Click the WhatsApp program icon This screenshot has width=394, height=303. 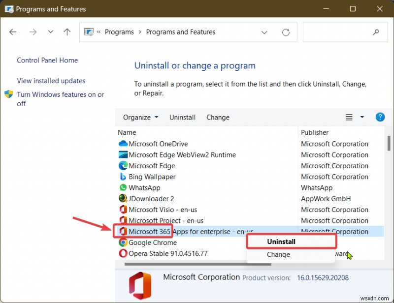(x=123, y=187)
